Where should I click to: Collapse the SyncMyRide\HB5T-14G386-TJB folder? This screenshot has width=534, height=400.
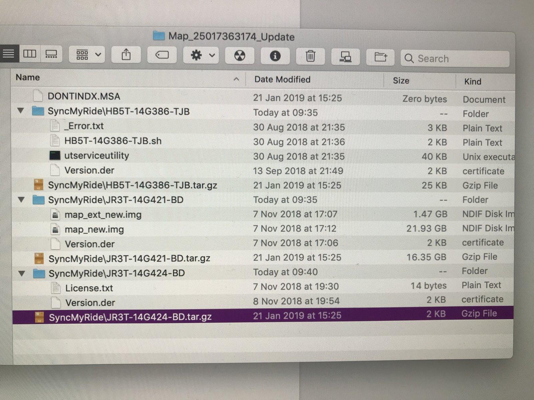click(21, 111)
